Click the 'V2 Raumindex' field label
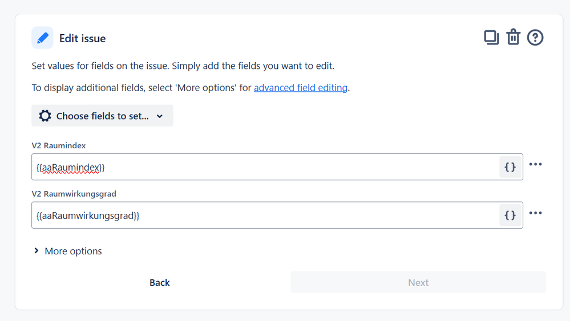570x321 pixels. pos(59,146)
